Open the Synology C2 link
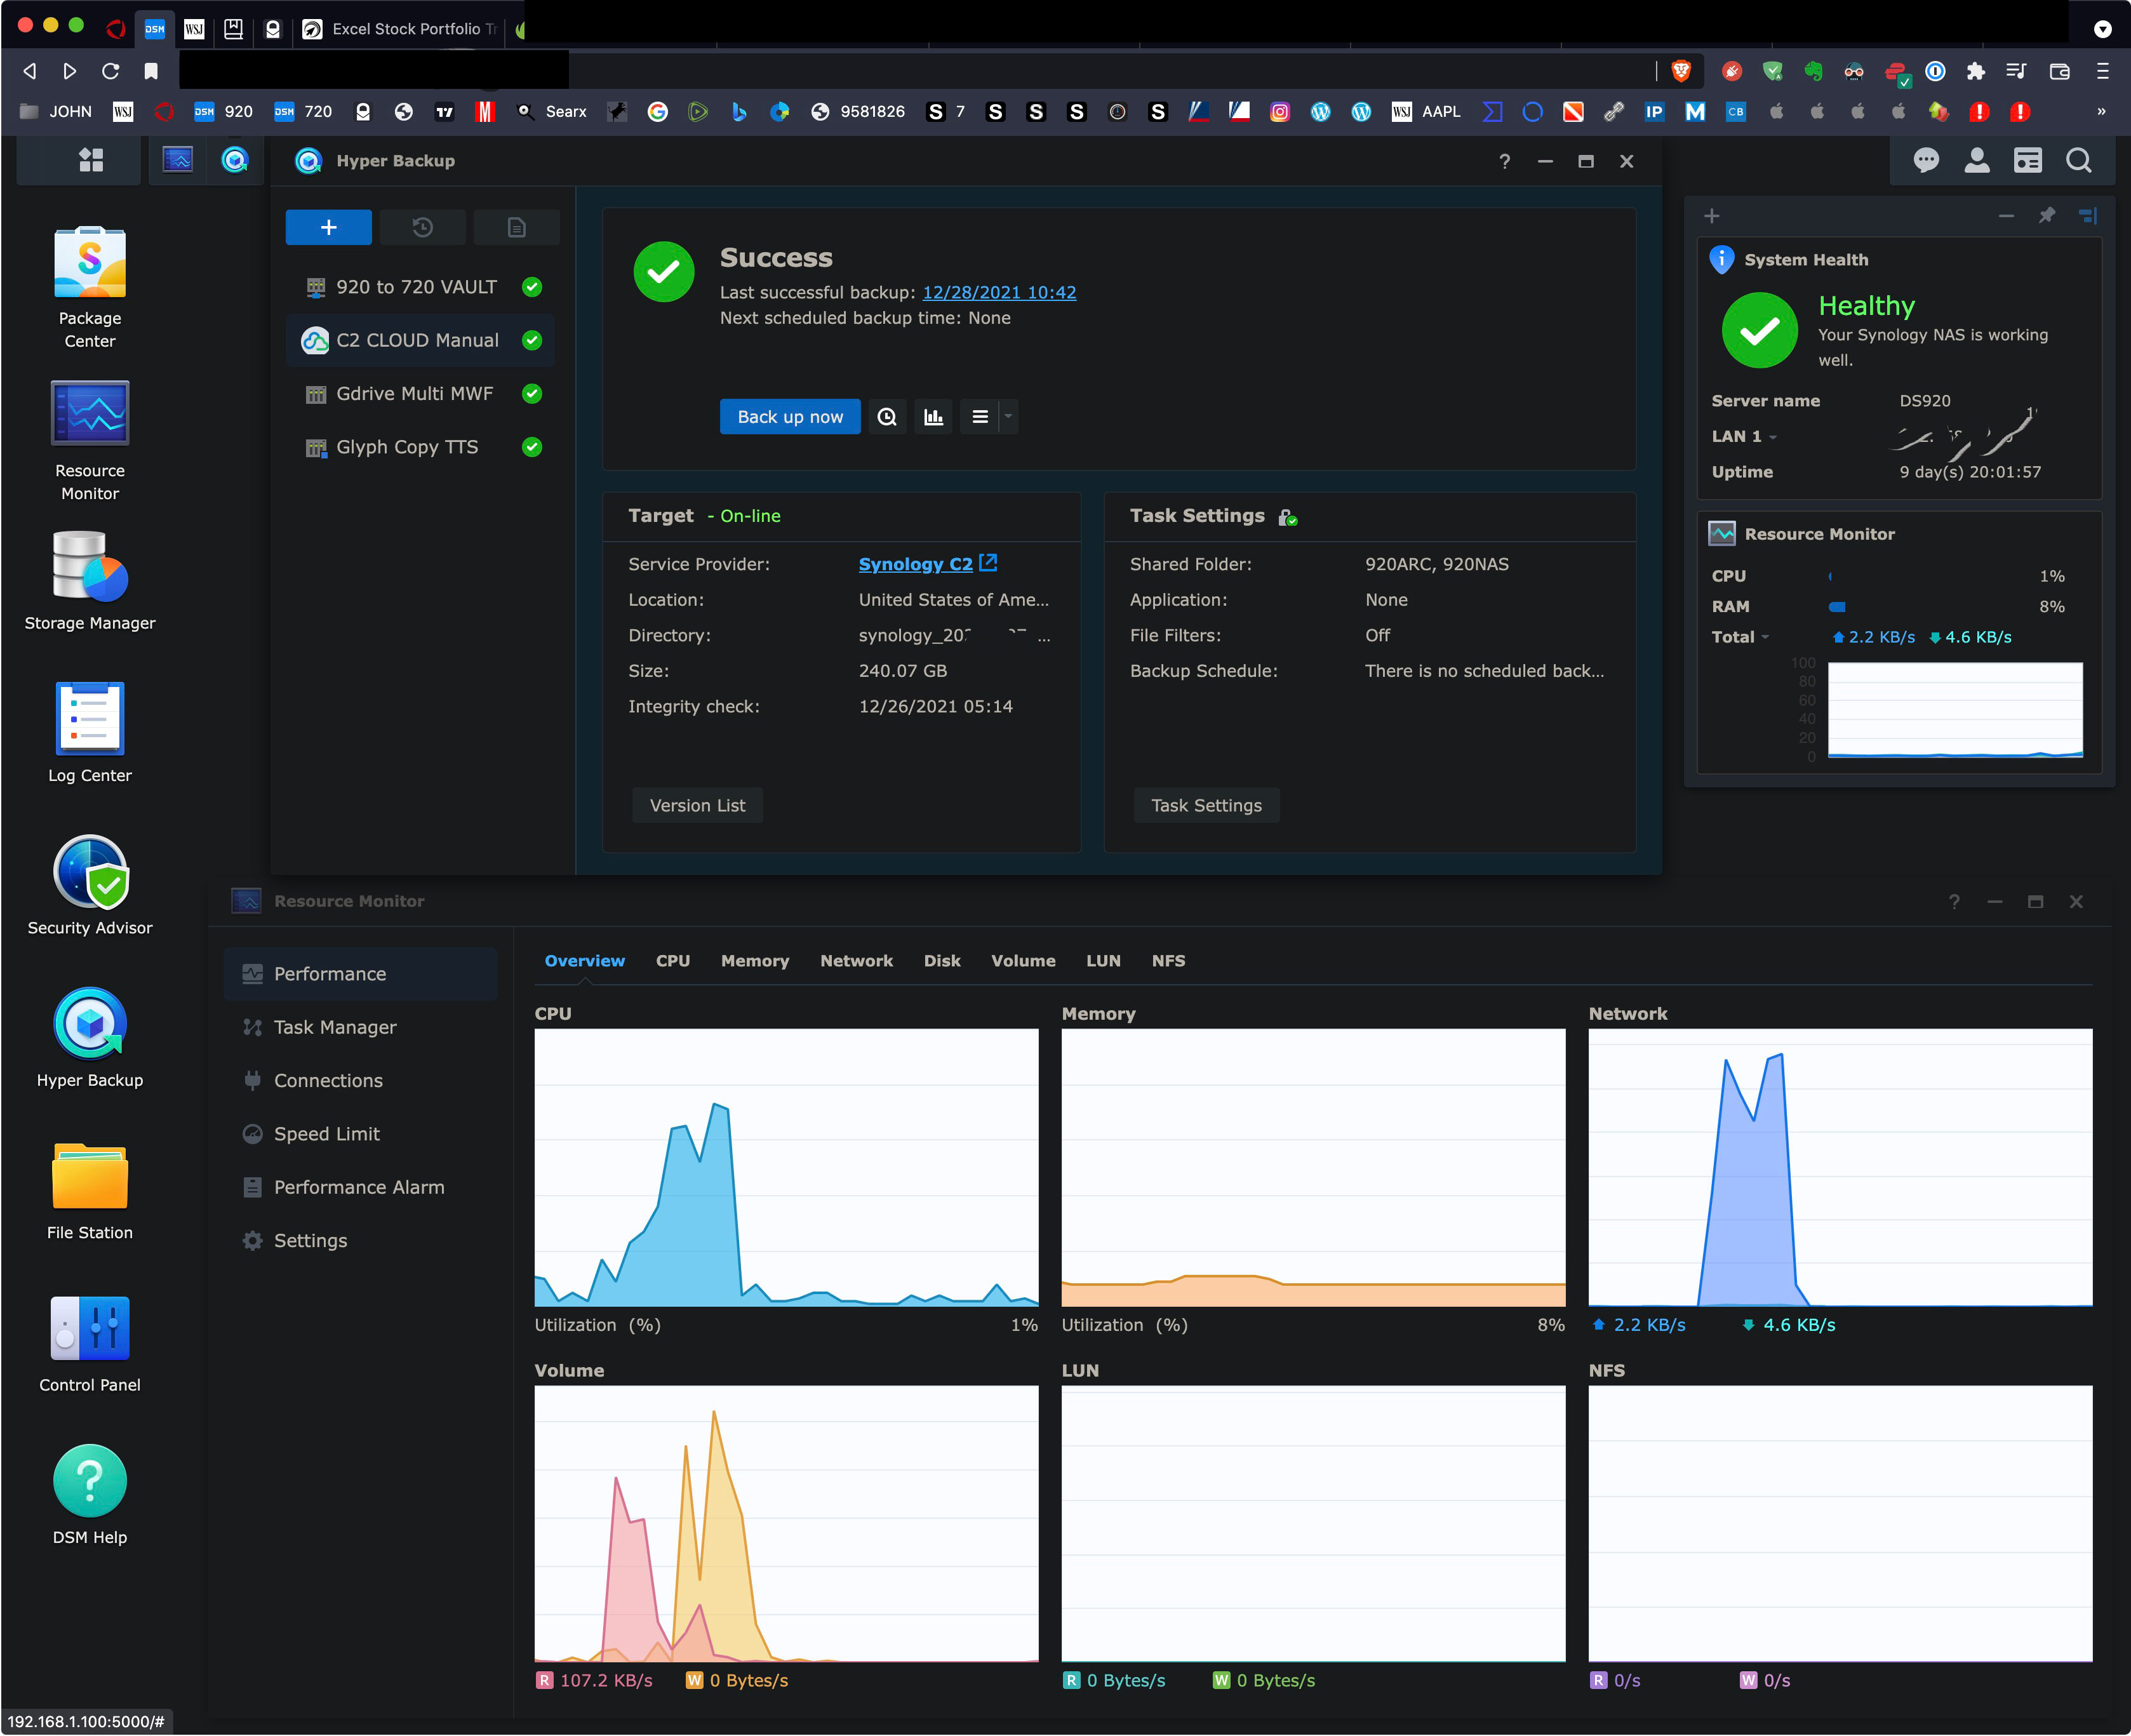 (x=915, y=564)
